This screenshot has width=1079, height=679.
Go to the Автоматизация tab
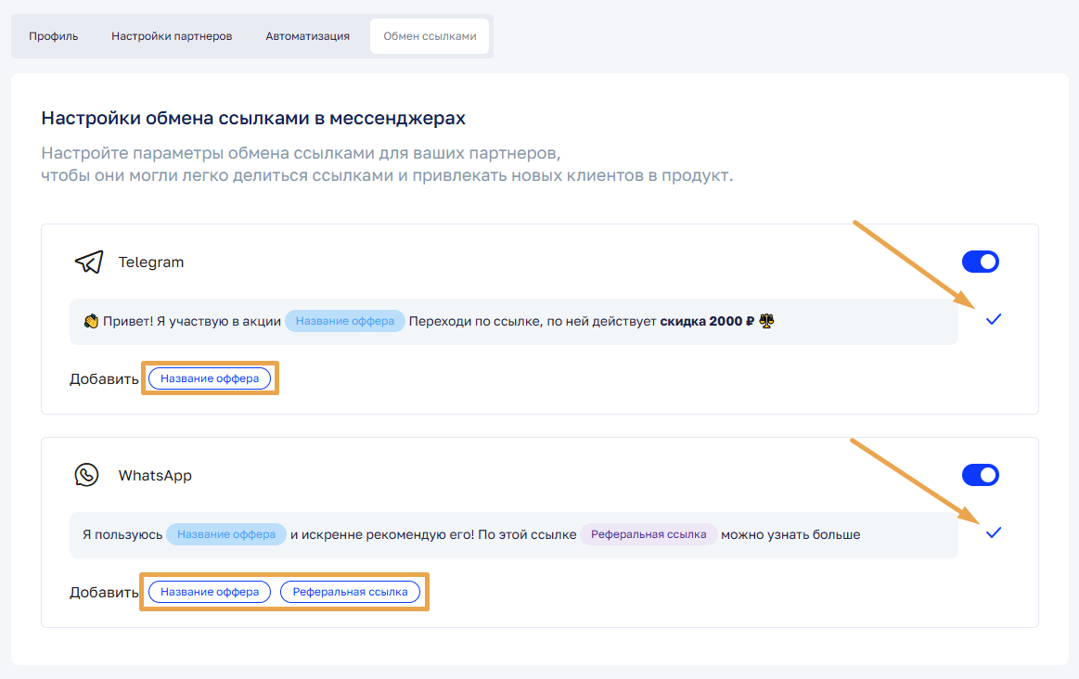(307, 36)
